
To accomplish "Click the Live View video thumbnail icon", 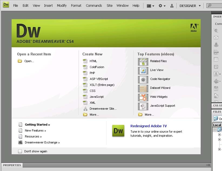I will pyautogui.click(x=143, y=71).
